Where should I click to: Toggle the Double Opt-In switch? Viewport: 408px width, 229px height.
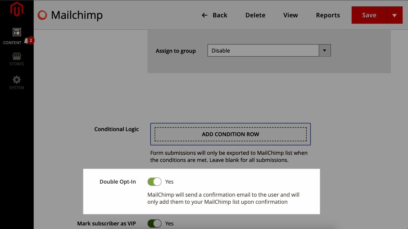154,182
